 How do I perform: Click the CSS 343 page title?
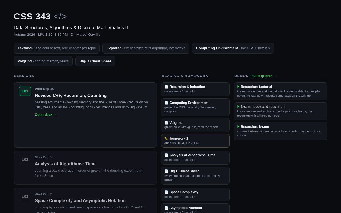32,17
